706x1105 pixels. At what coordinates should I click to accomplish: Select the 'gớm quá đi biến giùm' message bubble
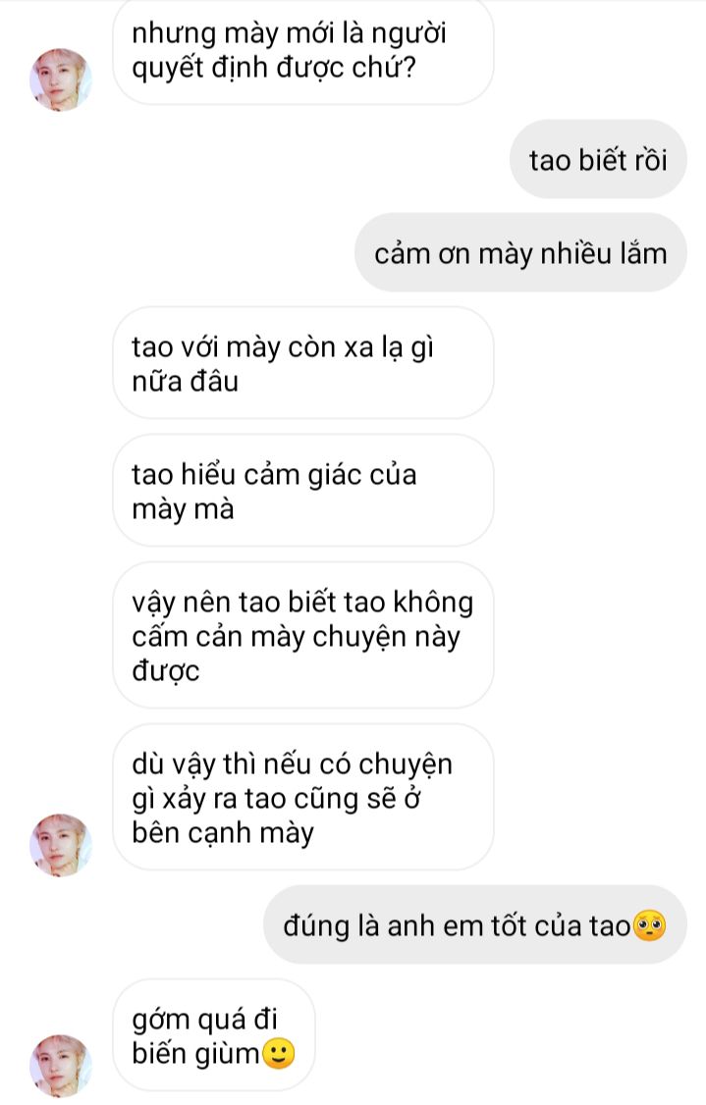(x=214, y=1035)
